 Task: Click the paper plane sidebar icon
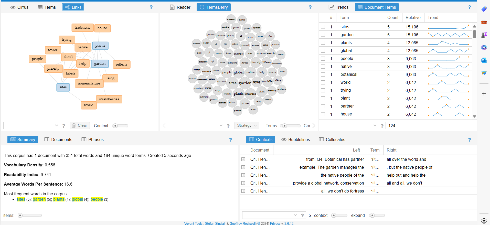tap(484, 73)
